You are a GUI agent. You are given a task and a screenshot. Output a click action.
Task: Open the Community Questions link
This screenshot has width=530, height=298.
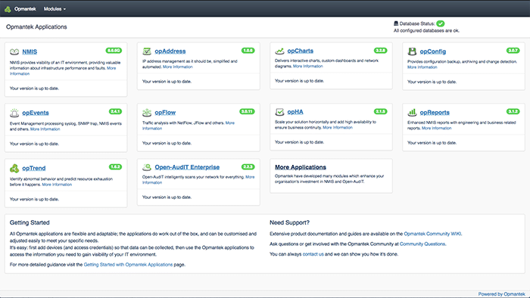(x=422, y=244)
